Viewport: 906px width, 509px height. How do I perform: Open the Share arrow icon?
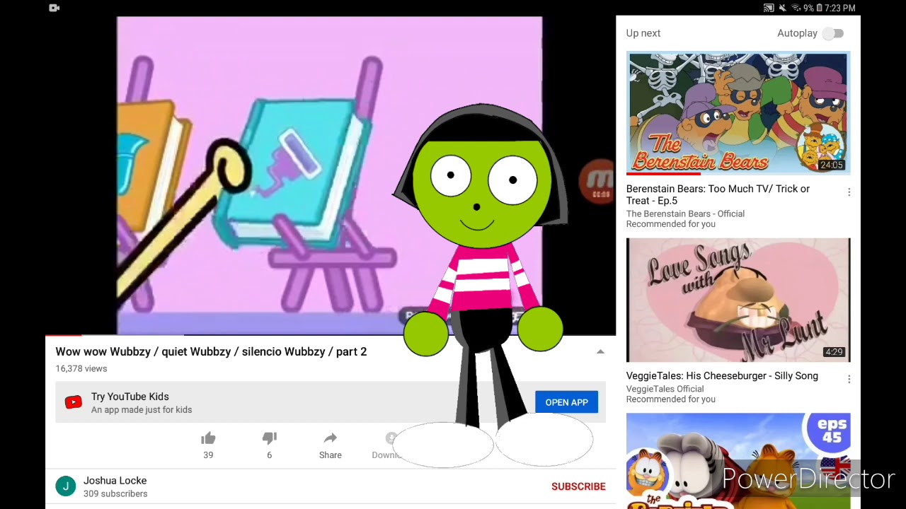coord(330,438)
